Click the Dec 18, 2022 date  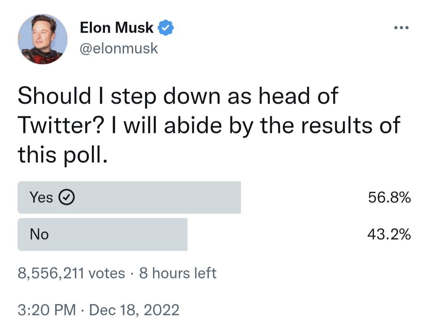134,310
